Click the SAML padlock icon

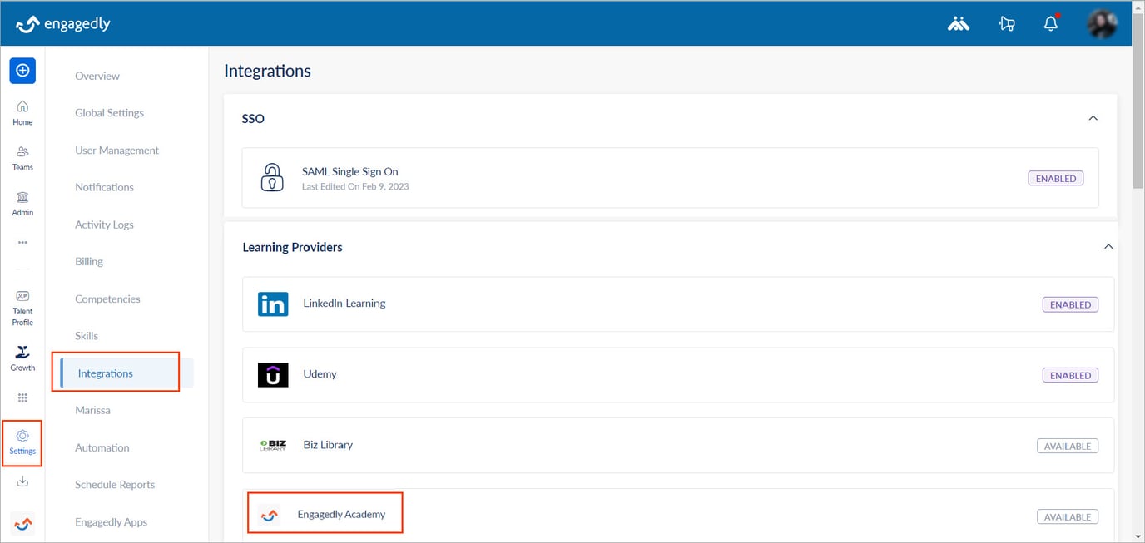(272, 177)
